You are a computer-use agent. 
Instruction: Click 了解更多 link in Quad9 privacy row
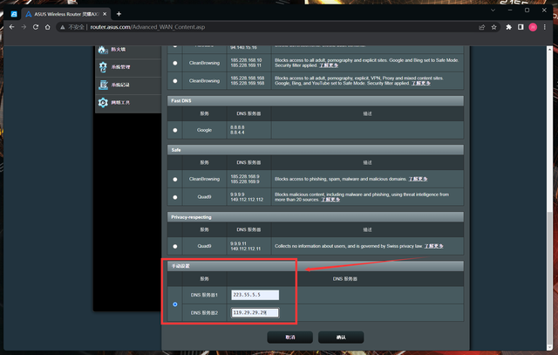[433, 246]
